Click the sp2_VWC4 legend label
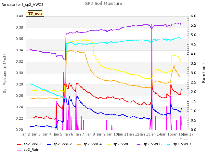 [x=92, y=144]
